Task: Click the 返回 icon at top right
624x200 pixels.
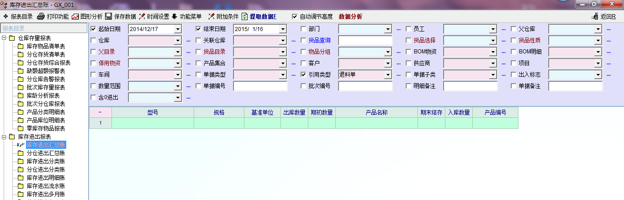Action: (x=595, y=16)
